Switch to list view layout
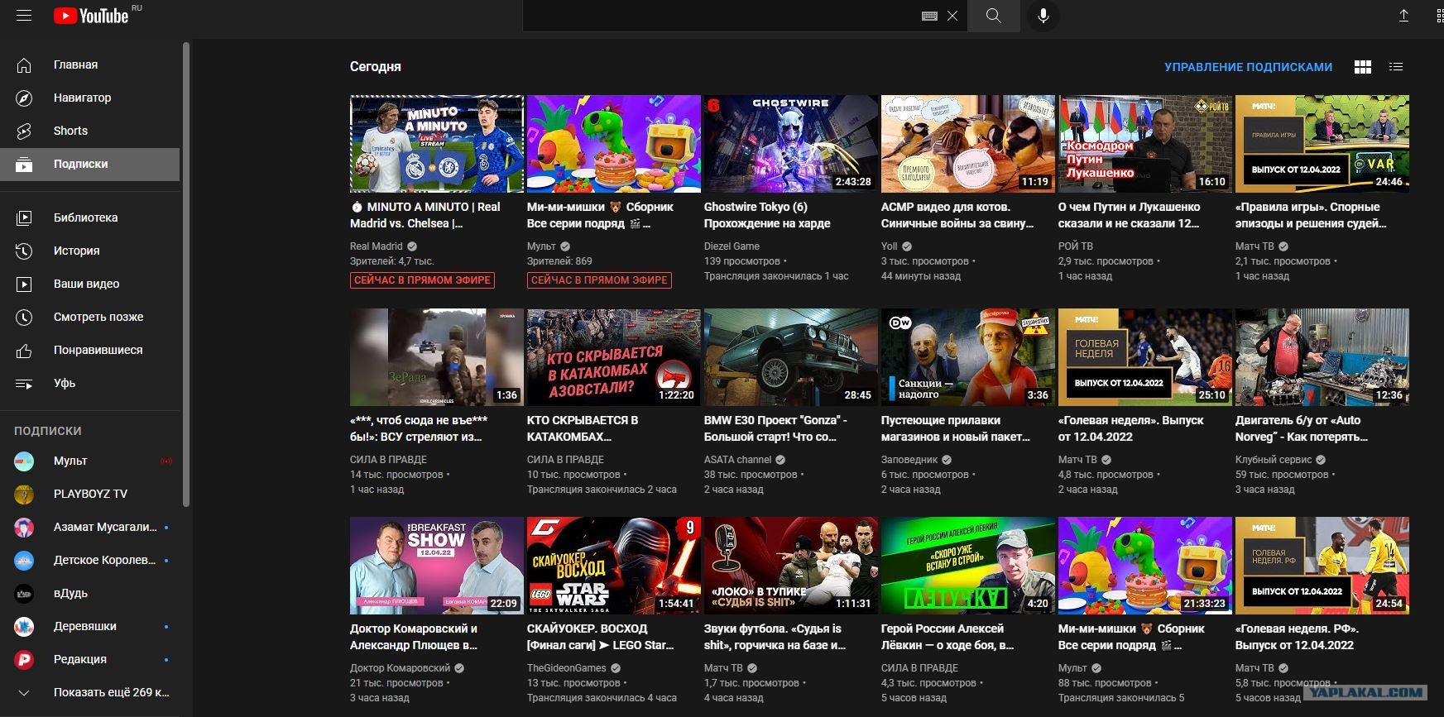 pyautogui.click(x=1396, y=67)
